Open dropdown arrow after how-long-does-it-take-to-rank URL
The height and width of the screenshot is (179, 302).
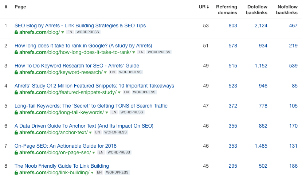(134, 52)
